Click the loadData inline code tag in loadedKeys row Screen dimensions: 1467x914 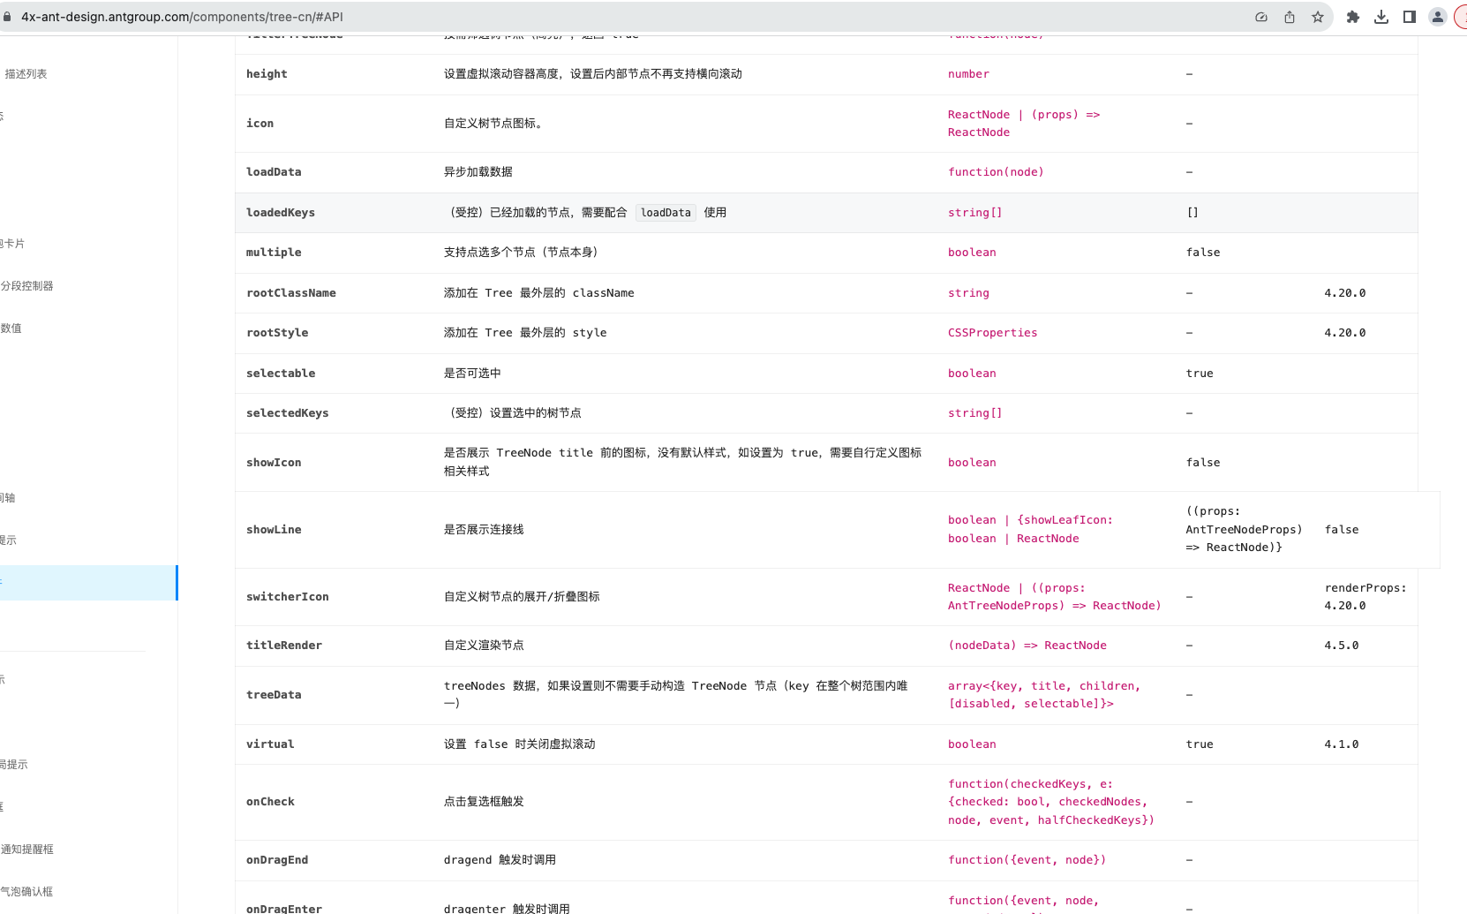point(666,212)
